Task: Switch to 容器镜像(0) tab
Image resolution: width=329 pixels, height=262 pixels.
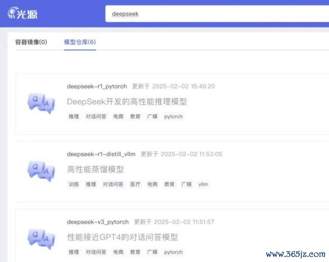Action: click(x=31, y=42)
